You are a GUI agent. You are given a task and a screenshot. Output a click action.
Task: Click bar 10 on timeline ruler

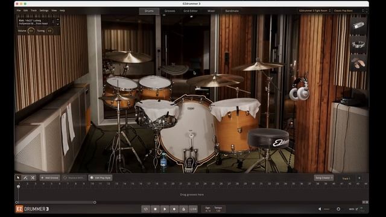click(x=92, y=184)
